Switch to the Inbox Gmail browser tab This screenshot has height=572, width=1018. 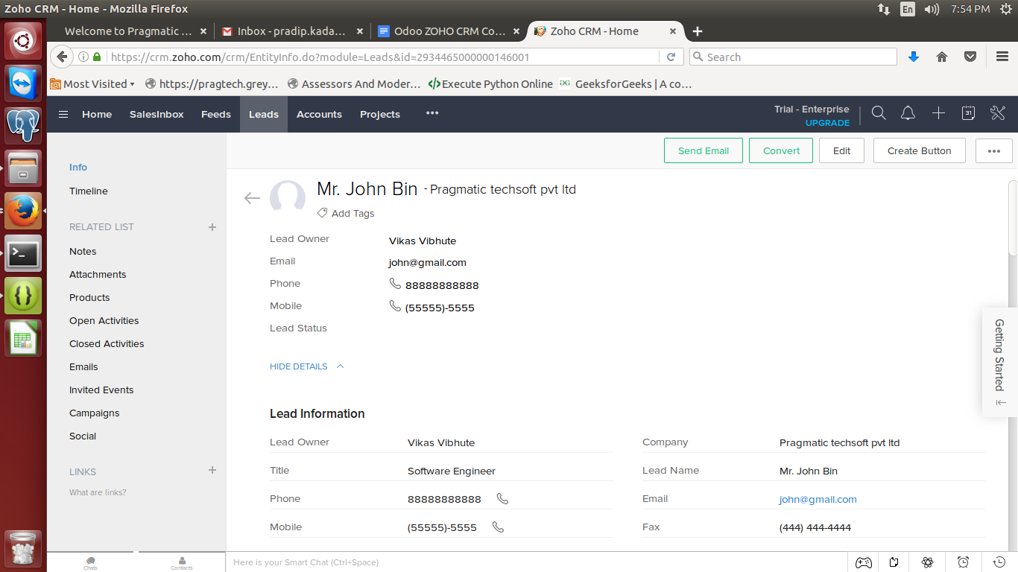point(292,31)
